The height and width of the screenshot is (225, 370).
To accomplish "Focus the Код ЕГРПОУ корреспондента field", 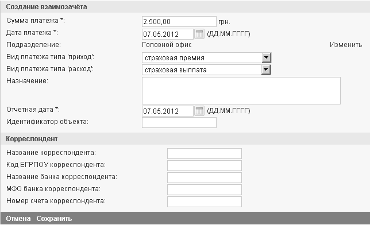I will tap(205, 165).
